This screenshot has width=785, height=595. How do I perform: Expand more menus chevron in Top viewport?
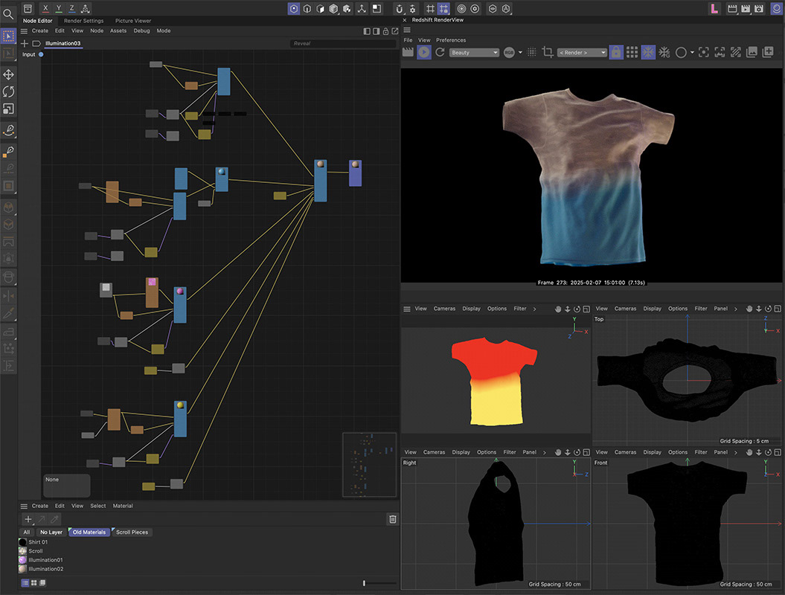[735, 309]
